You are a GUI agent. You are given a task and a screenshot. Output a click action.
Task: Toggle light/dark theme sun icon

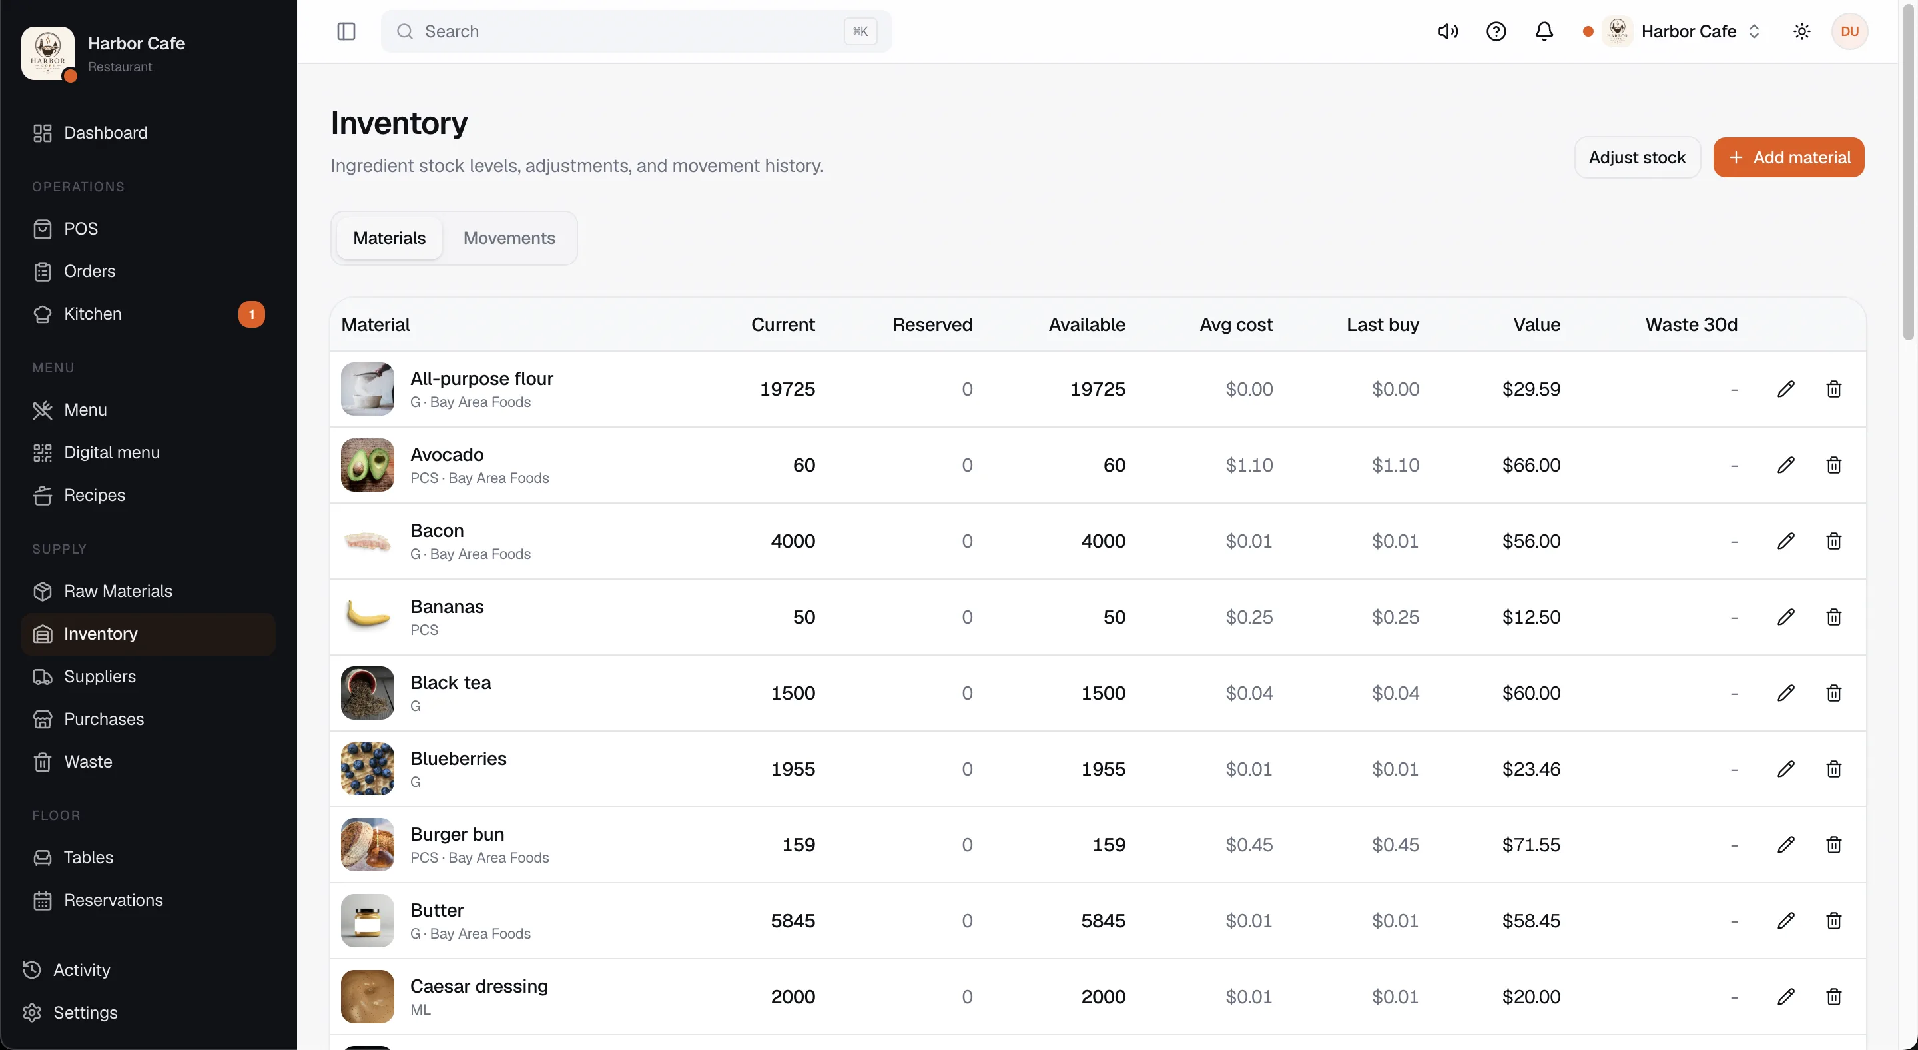coord(1802,31)
